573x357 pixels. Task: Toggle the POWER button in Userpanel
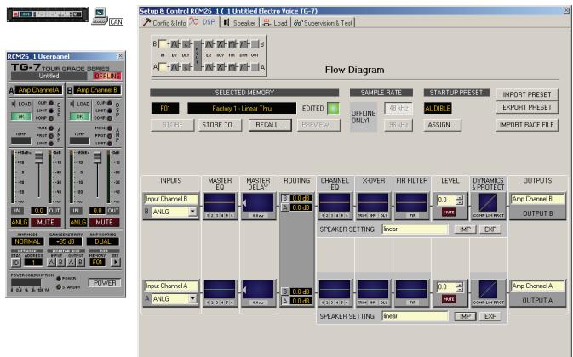pyautogui.click(x=105, y=283)
